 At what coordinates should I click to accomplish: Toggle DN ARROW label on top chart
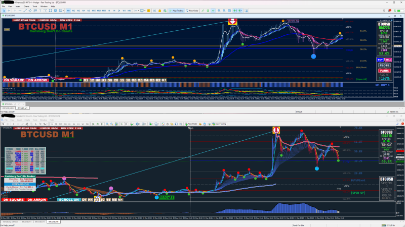[37, 80]
